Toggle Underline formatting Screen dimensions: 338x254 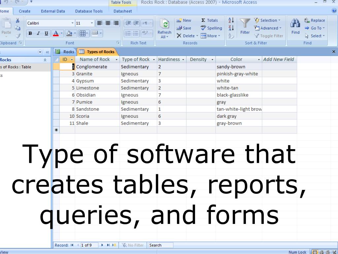click(46, 33)
